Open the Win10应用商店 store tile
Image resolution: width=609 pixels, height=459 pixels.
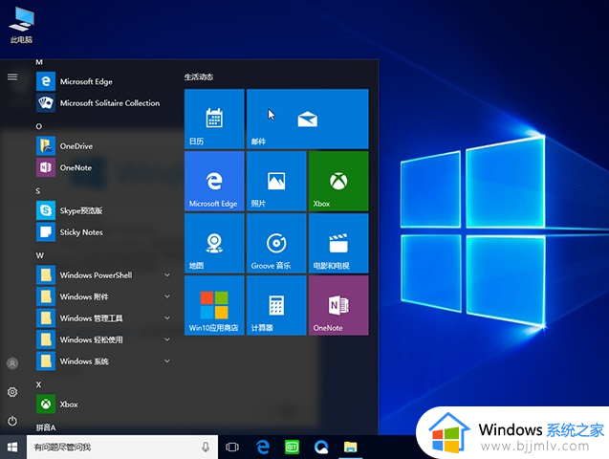point(214,305)
